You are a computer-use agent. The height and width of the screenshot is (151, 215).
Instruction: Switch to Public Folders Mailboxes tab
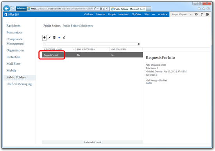(x=78, y=26)
